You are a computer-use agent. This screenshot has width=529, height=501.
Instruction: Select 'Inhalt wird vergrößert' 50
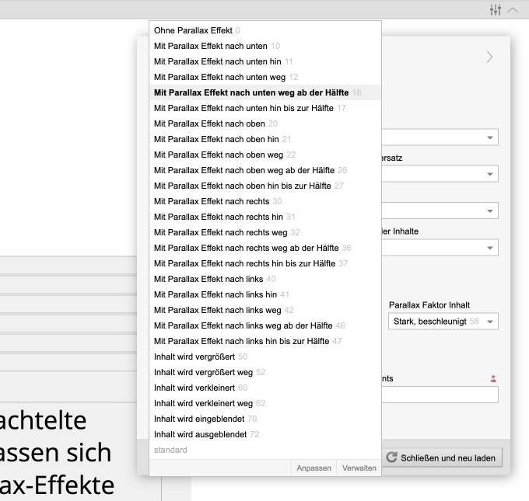pyautogui.click(x=265, y=357)
